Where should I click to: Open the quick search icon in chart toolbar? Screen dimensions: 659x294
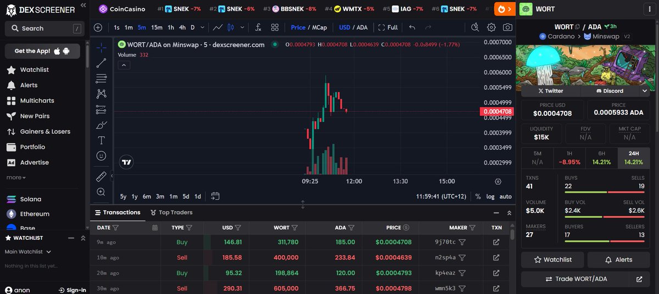pyautogui.click(x=475, y=27)
